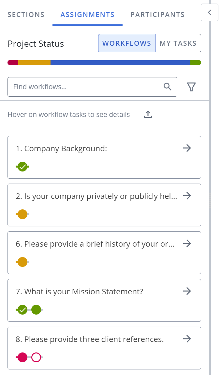Switch to Workflows view toggle
221x375 pixels.
(127, 43)
